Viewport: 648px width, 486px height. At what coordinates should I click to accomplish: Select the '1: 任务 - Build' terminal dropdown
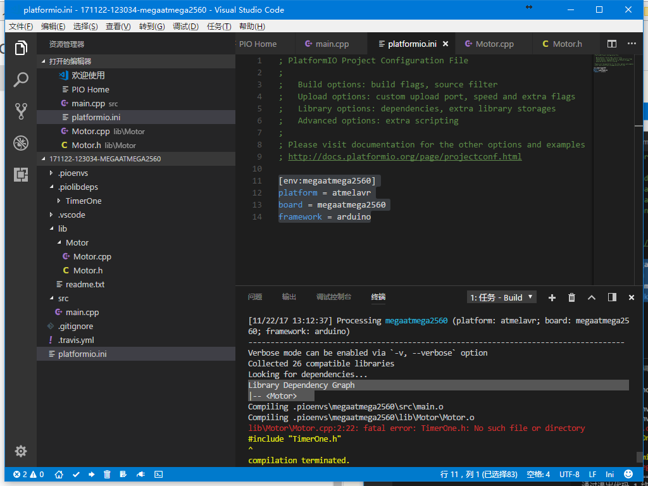click(502, 297)
